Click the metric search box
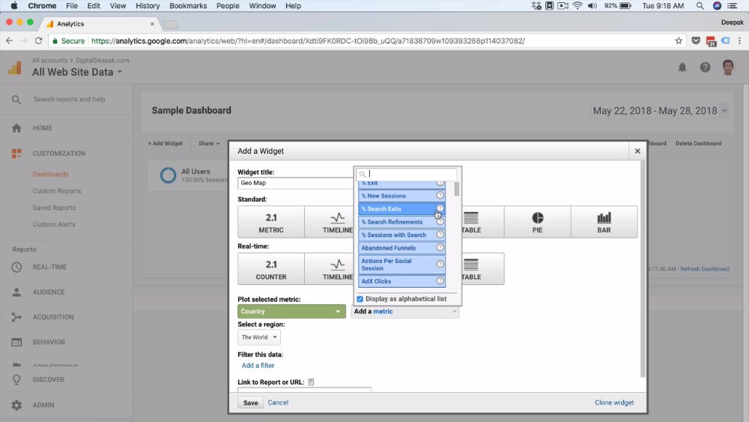The height and width of the screenshot is (422, 749). (407, 174)
